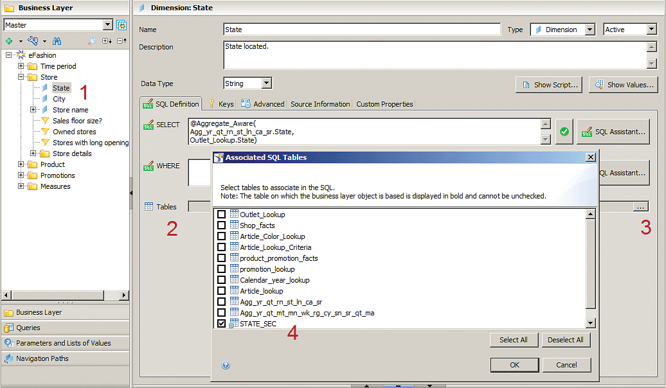
Task: Open the Source Information tab
Action: click(320, 104)
